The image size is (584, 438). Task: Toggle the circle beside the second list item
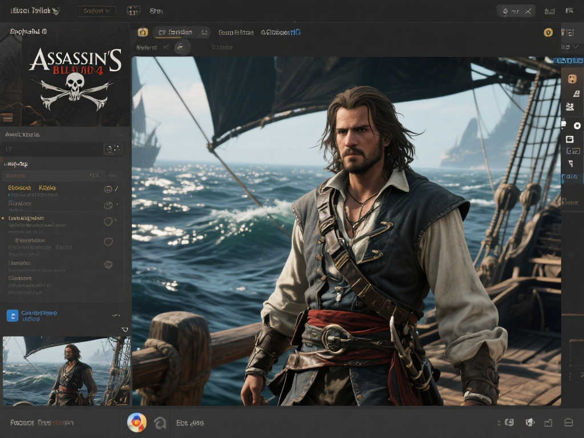coord(108,205)
